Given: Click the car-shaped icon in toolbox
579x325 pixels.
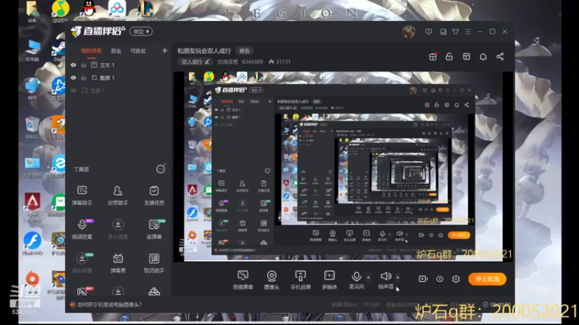Looking at the screenshot, I should tap(154, 292).
